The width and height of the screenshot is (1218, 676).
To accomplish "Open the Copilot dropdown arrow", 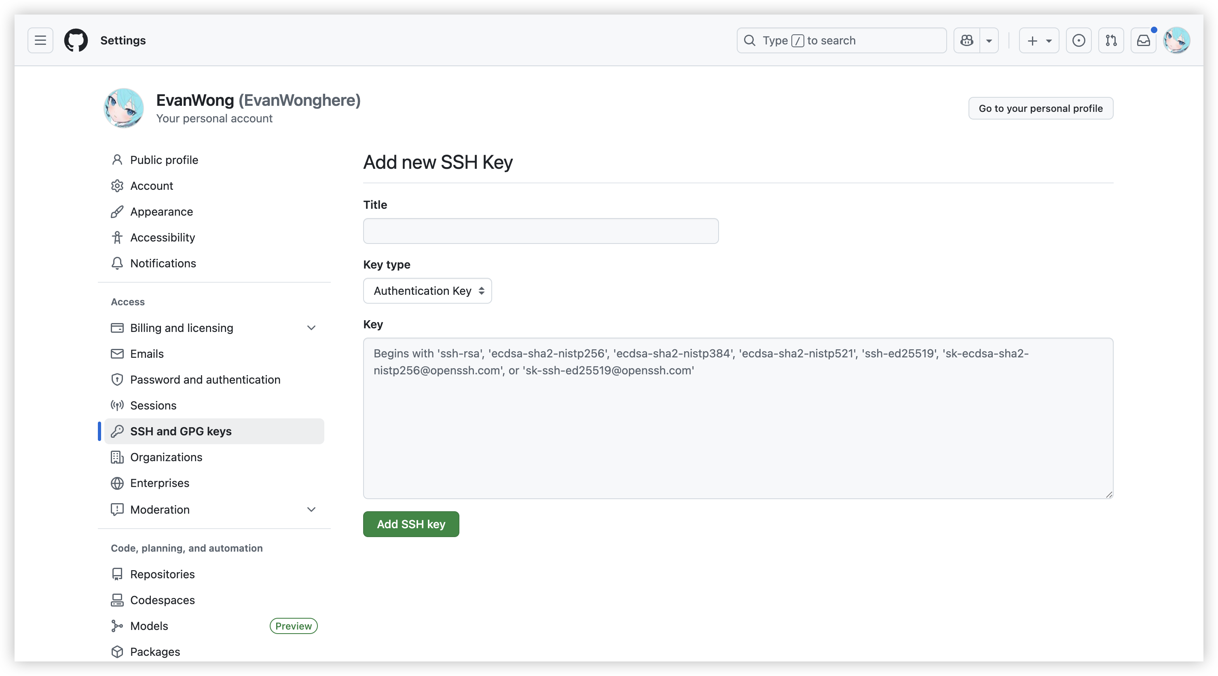I will pyautogui.click(x=989, y=41).
